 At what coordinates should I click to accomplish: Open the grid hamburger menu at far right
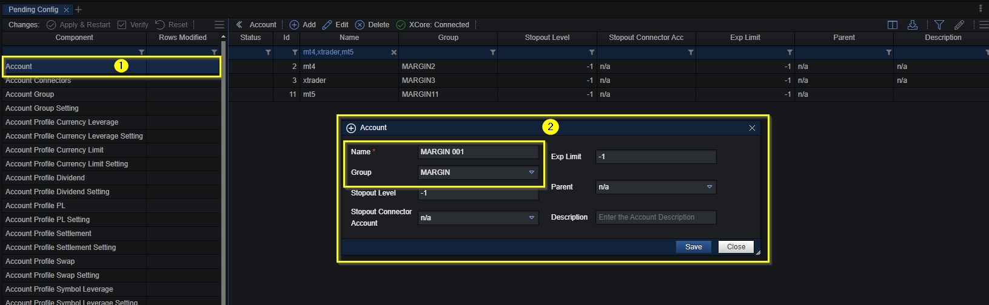coord(984,25)
